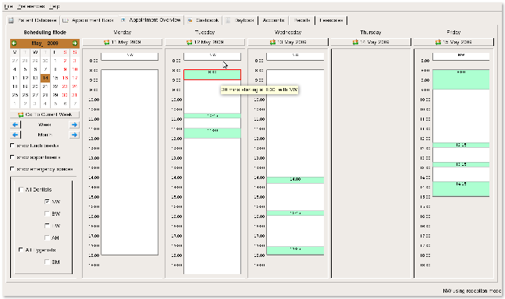Enable show emergency spaces checkbox
Image resolution: width=505 pixels, height=299 pixels.
[41, 169]
